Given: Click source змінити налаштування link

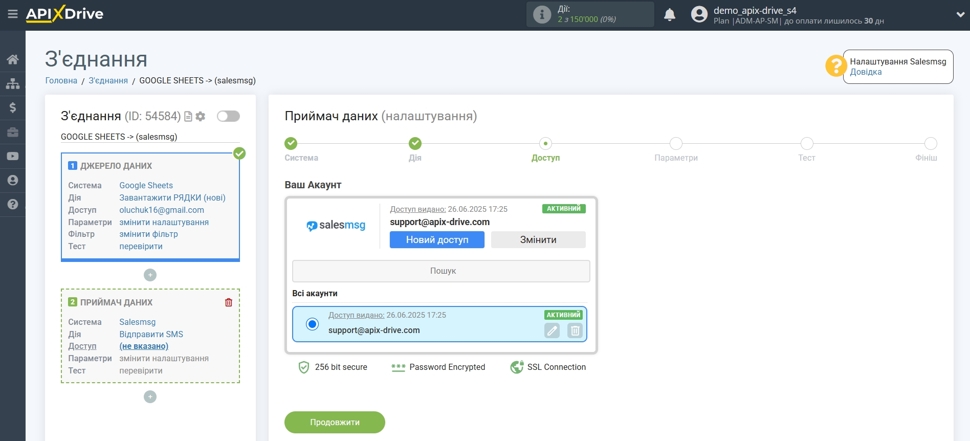Looking at the screenshot, I should click(164, 222).
